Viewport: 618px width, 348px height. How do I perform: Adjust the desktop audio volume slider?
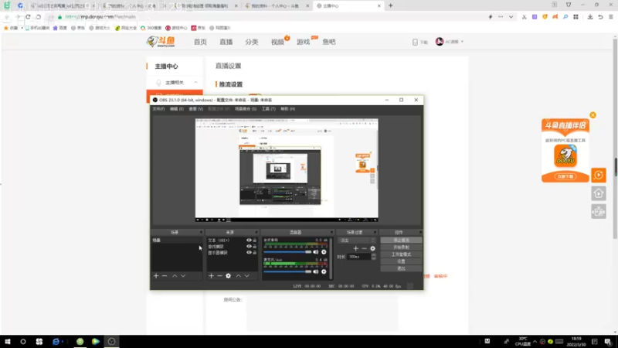[x=287, y=252]
